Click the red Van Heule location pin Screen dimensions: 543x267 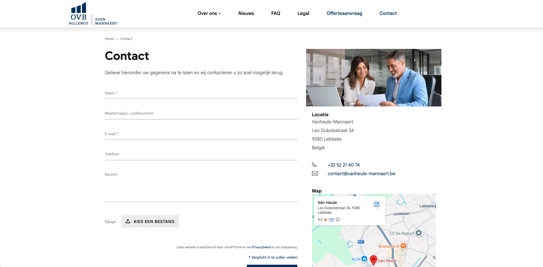[373, 260]
